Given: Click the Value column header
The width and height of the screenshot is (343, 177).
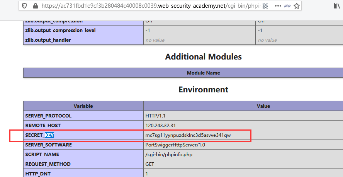Looking at the screenshot, I should [x=263, y=106].
